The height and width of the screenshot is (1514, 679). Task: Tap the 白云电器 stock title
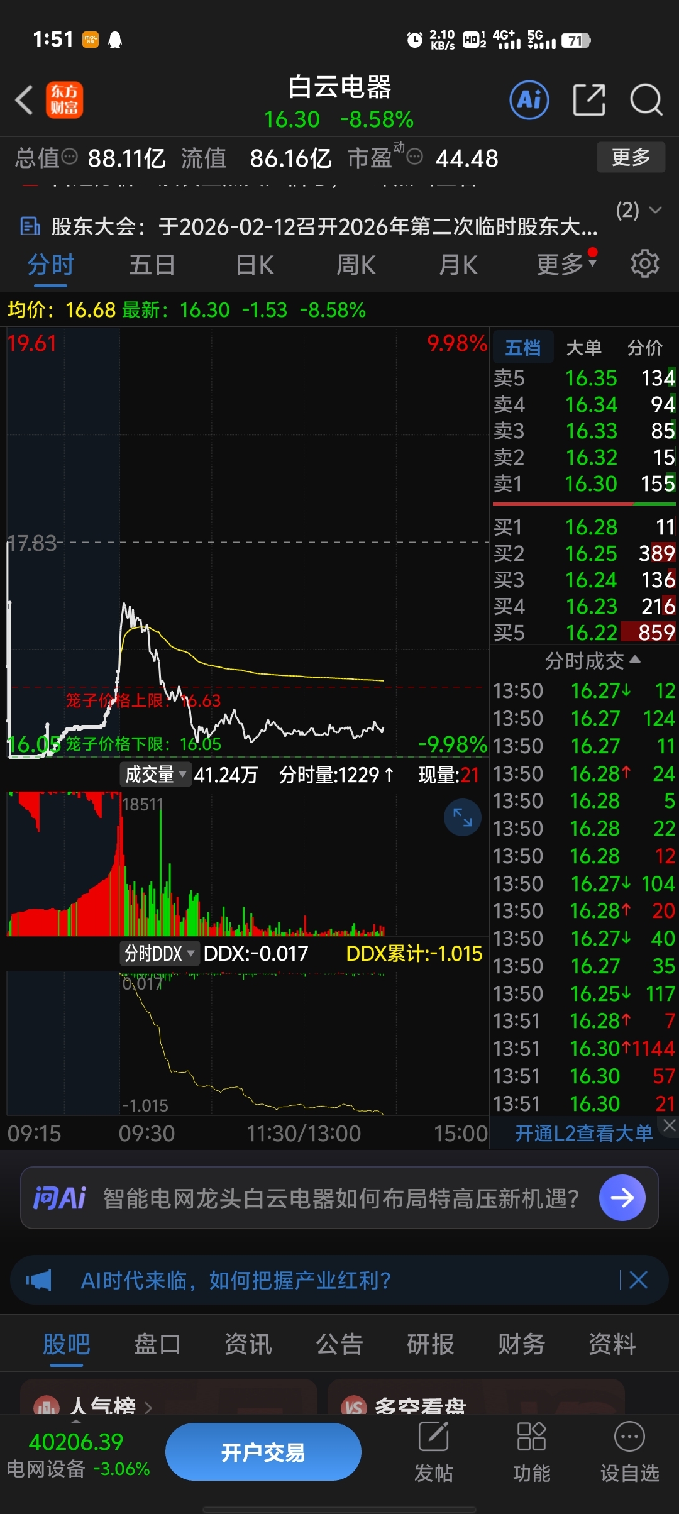pos(339,87)
